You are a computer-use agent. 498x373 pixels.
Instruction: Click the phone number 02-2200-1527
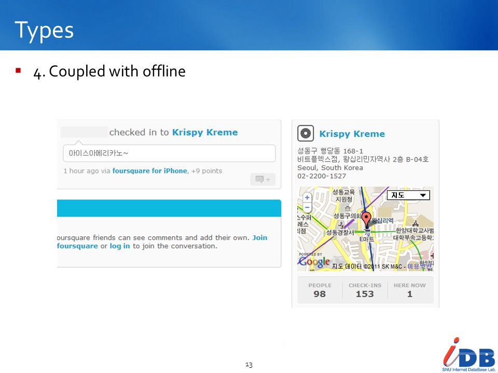pyautogui.click(x=322, y=176)
